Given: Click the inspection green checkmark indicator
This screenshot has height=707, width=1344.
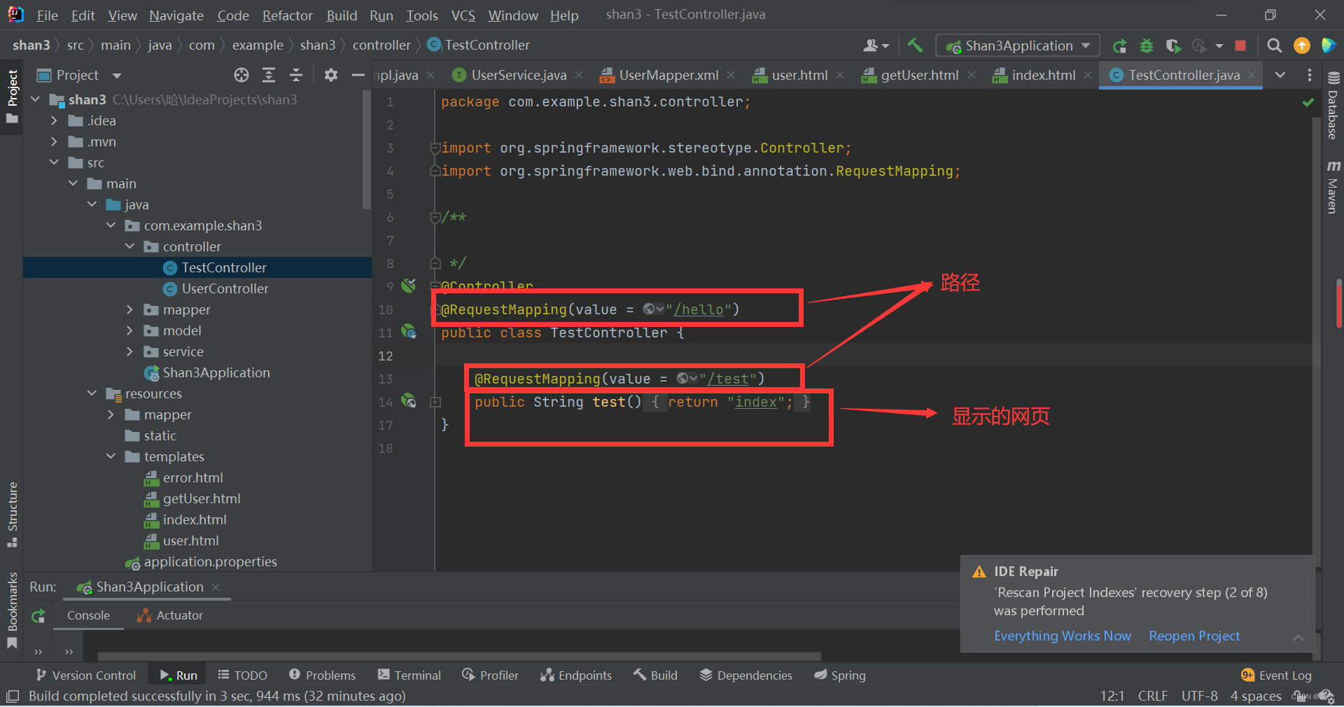Looking at the screenshot, I should [1307, 102].
